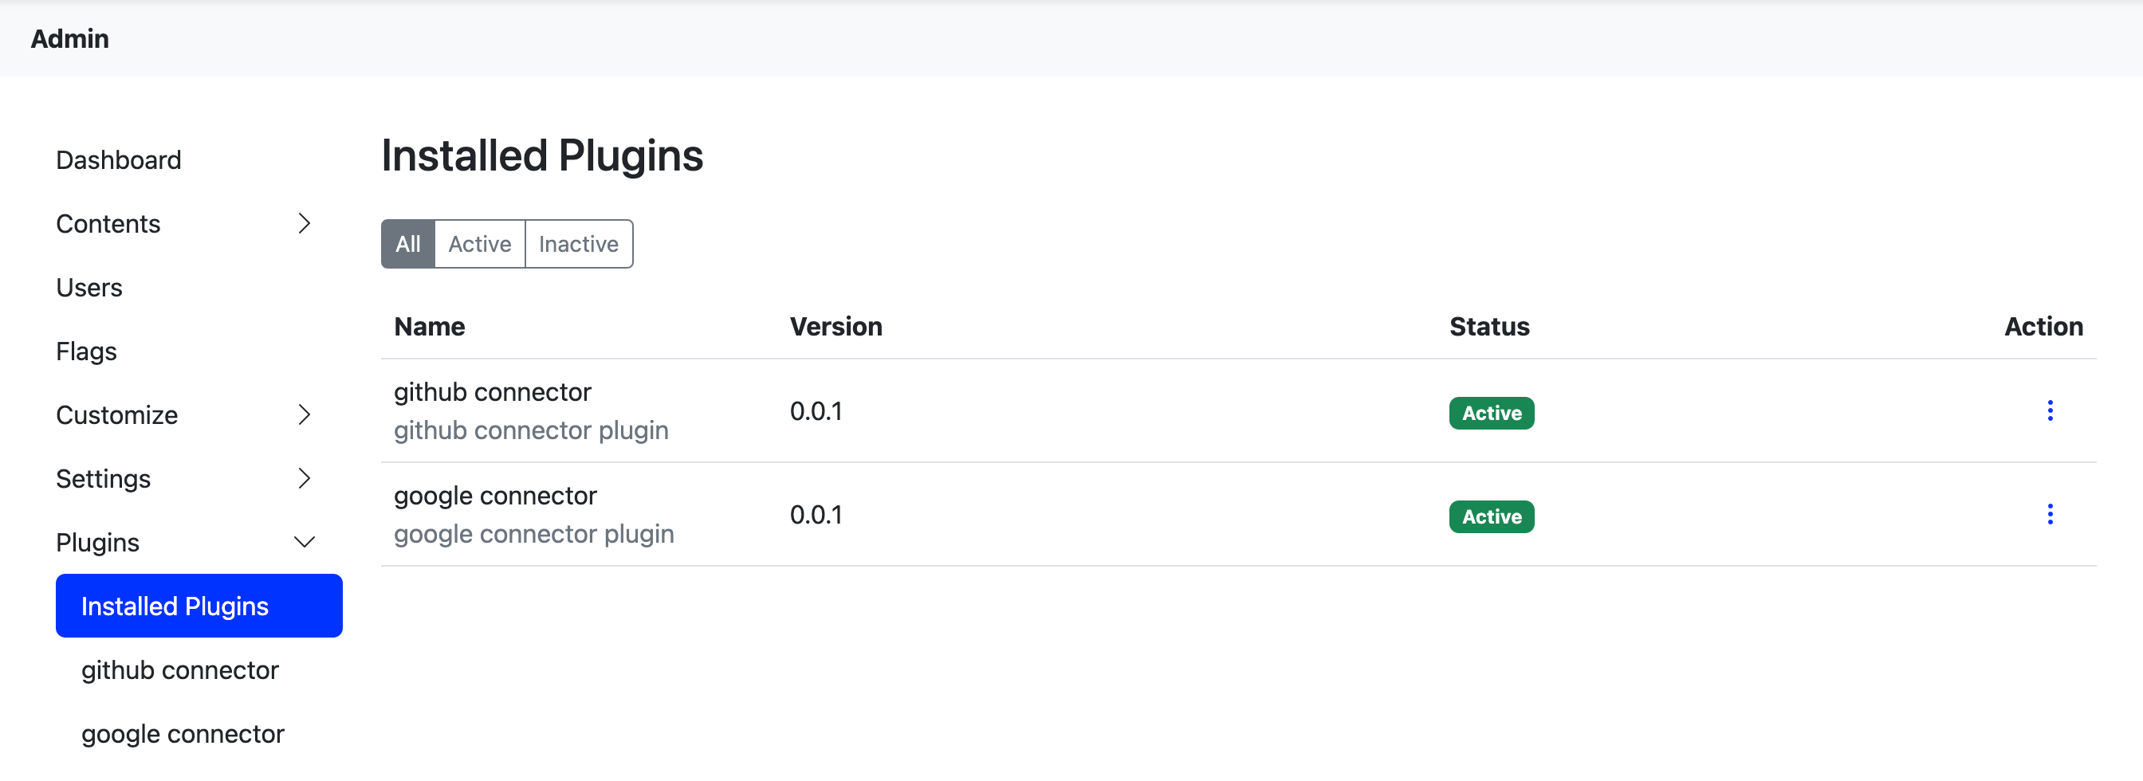The image size is (2143, 781).
Task: Switch to the Active plugins filter
Action: 479,243
